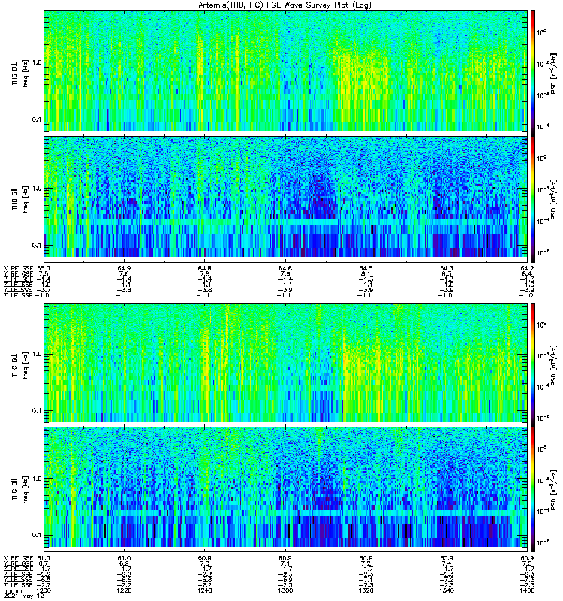Click the "THC B⊥ freq [Hz]" axis label

20,364
